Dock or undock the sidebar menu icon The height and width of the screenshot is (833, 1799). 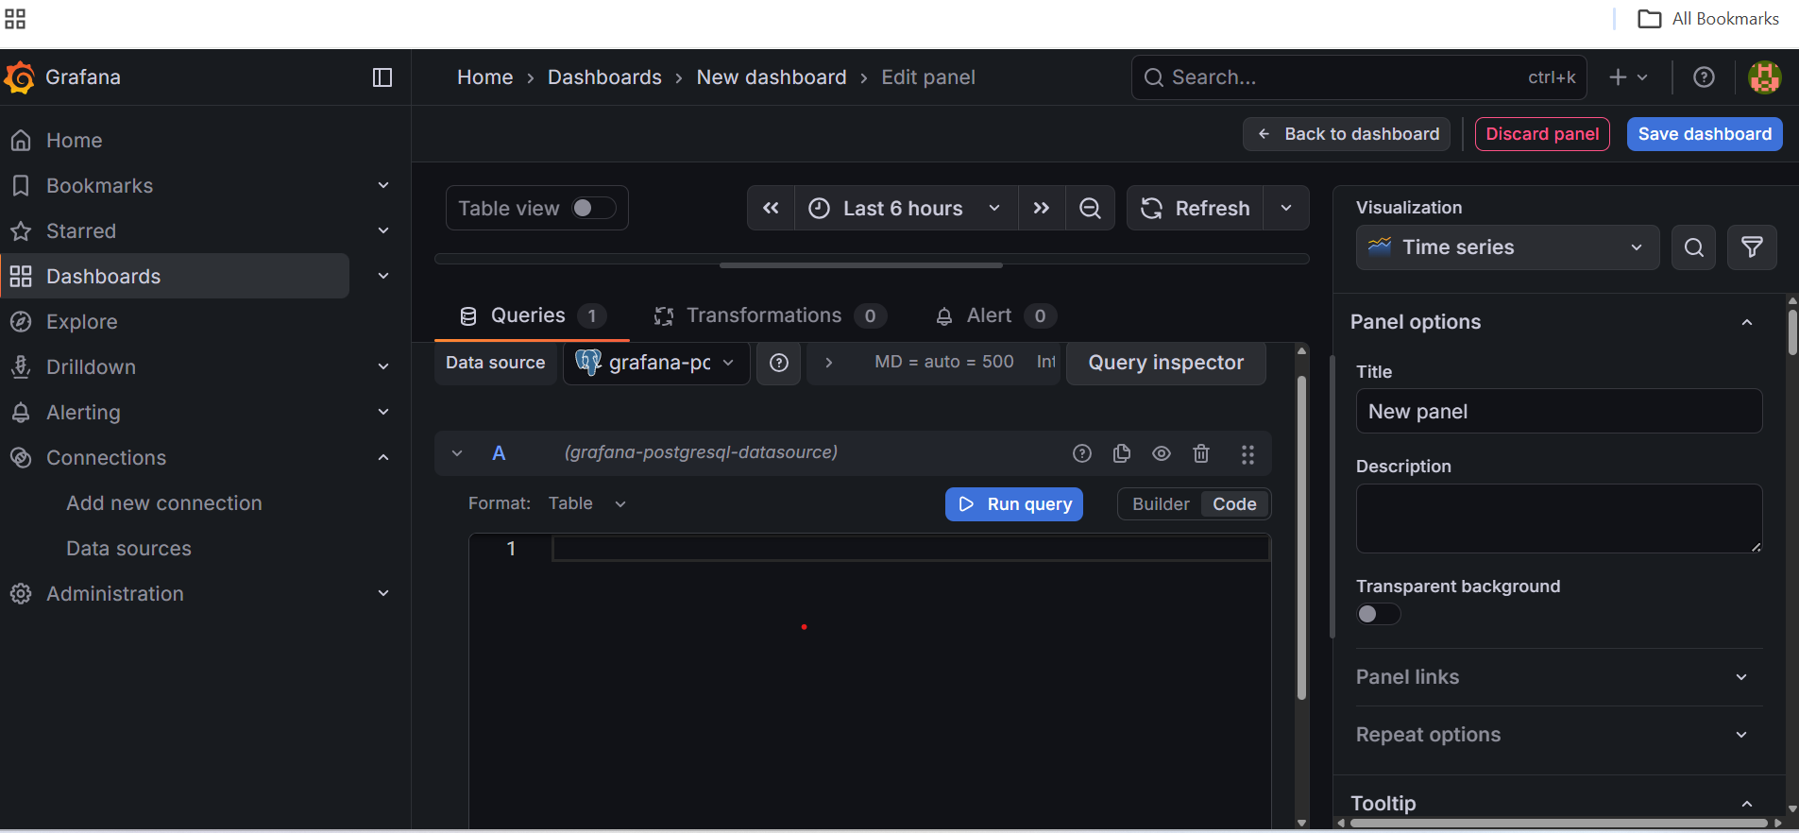coord(382,77)
